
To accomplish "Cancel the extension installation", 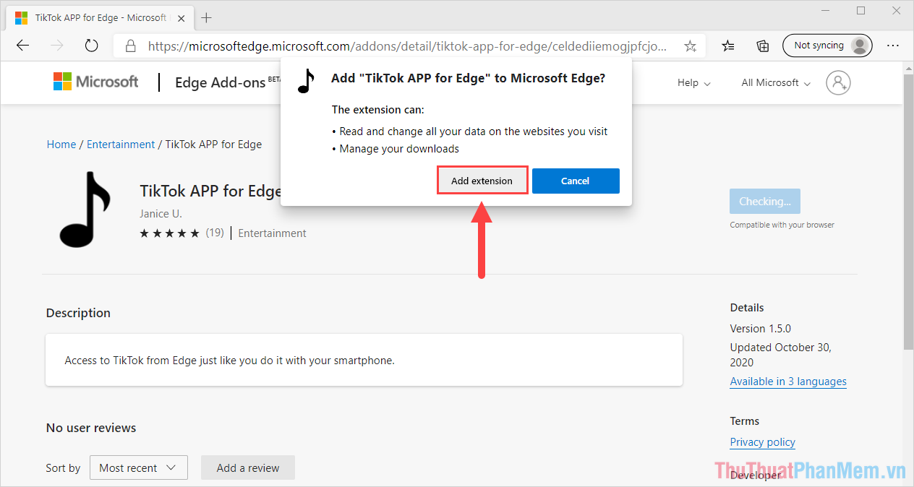I will (x=576, y=180).
